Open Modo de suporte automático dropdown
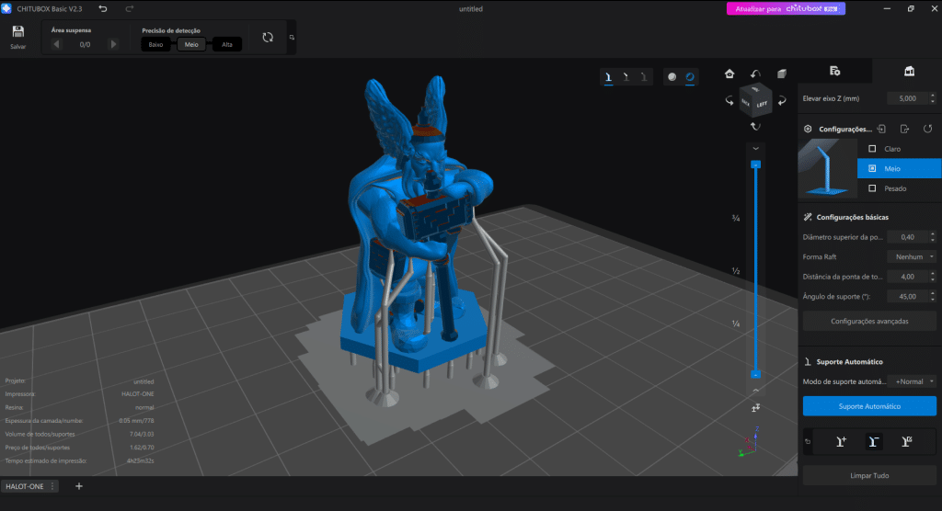The image size is (942, 511). pos(912,382)
